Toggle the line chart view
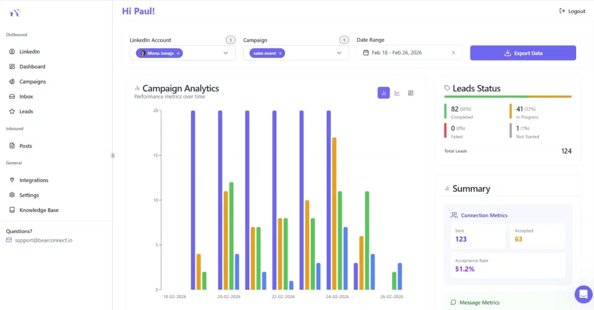The width and height of the screenshot is (594, 310). pos(397,93)
